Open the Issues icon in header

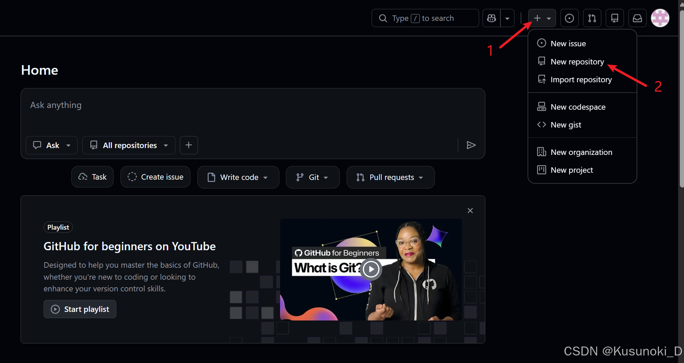(x=569, y=18)
